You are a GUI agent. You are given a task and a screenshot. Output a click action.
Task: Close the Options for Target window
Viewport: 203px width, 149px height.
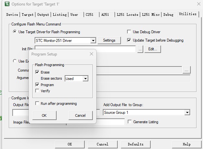tap(198, 4)
